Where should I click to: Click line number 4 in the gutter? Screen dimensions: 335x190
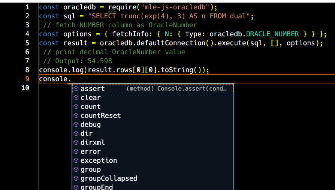(x=27, y=34)
